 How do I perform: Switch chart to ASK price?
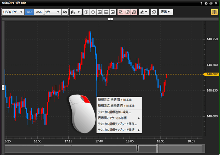(x=39, y=12)
